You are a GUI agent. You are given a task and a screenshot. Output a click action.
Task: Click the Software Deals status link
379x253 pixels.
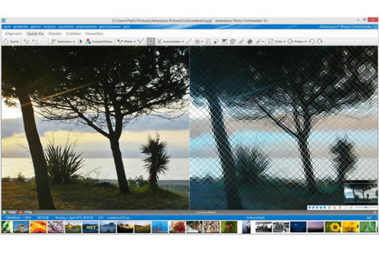(x=255, y=218)
